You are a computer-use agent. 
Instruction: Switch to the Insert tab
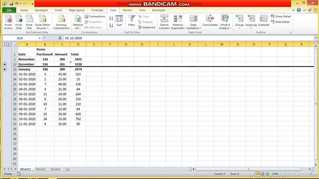pyautogui.click(x=58, y=10)
